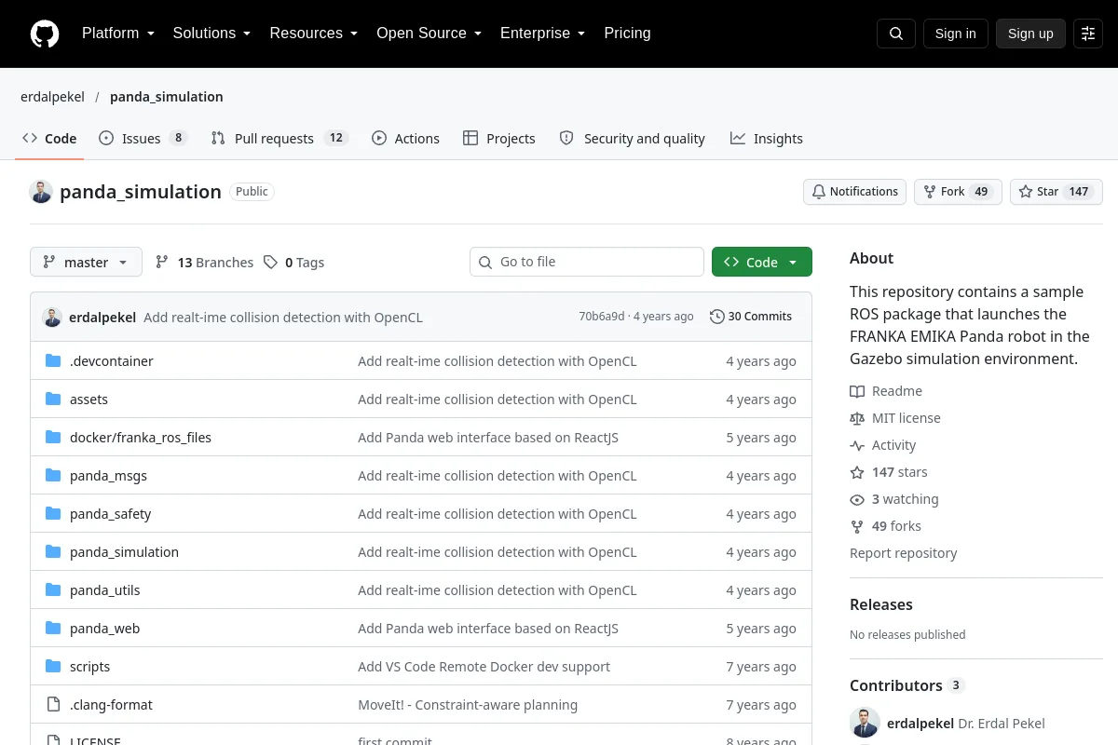
Task: Expand the Enterprise menu
Action: 542,33
